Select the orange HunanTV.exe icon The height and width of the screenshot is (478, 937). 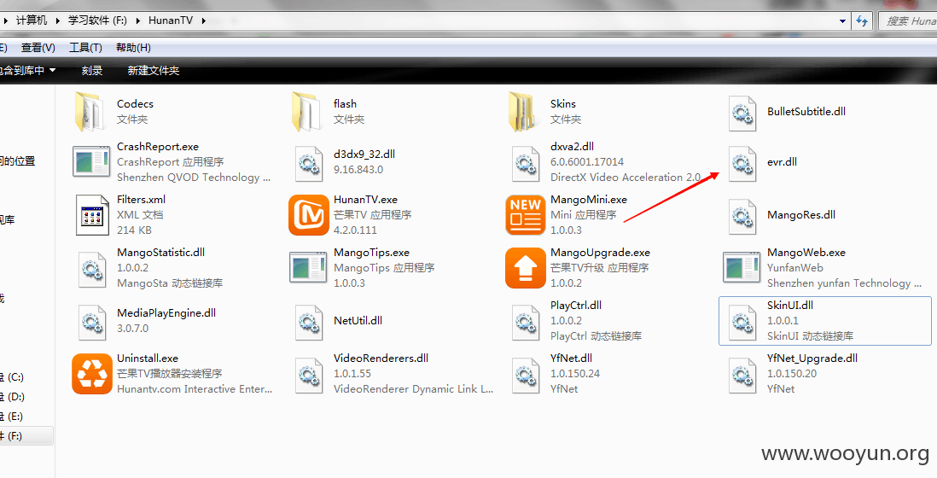coord(308,215)
